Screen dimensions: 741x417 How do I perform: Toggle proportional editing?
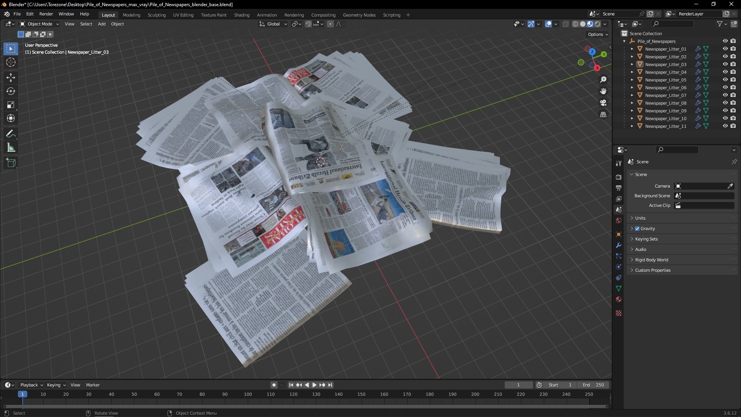click(330, 24)
